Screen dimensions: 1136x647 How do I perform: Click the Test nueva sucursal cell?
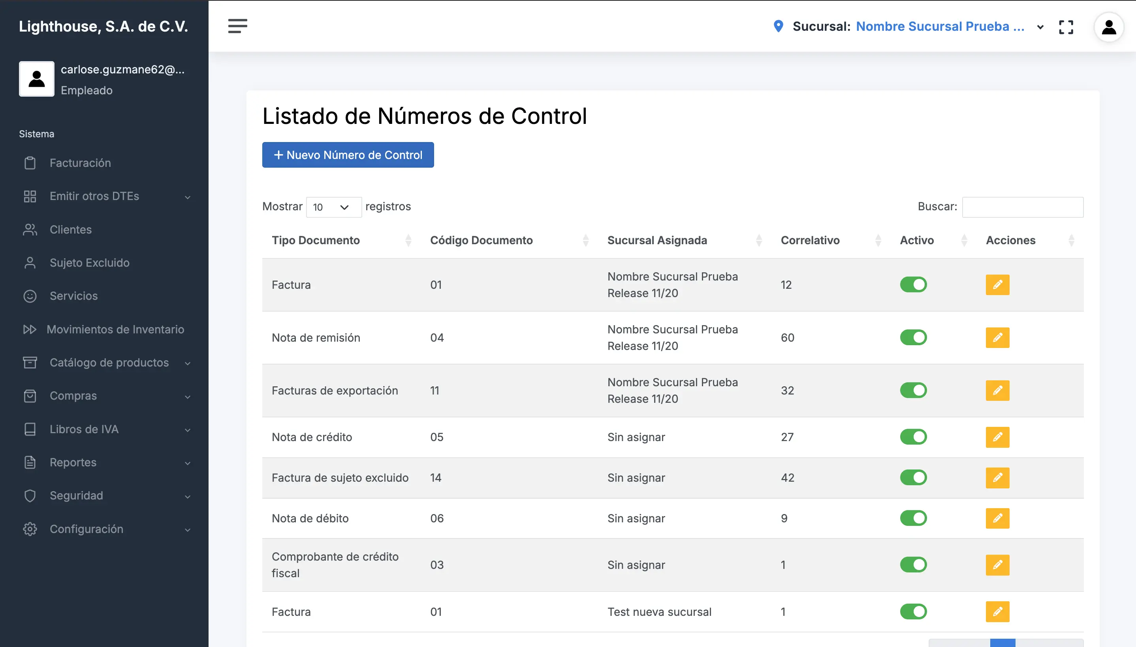pyautogui.click(x=659, y=611)
